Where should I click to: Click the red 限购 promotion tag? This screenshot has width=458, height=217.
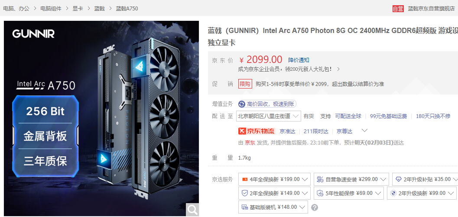click(x=245, y=84)
